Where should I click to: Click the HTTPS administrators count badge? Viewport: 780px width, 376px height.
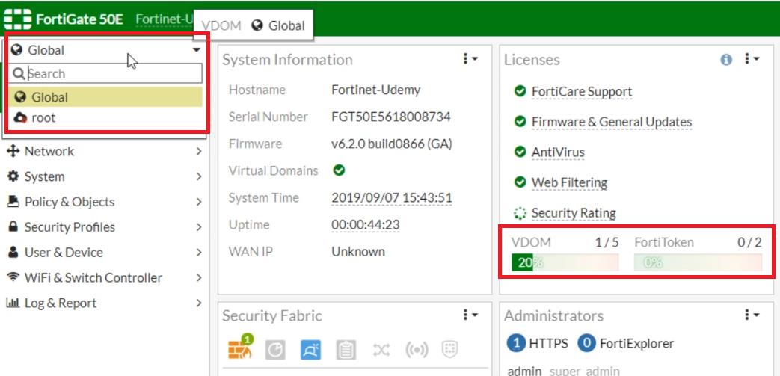click(x=516, y=343)
